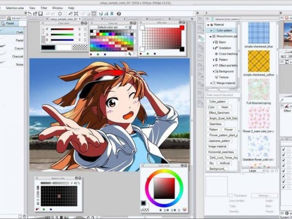Expand the Basic folder arrow
This screenshot has height=219, width=292.
coord(213,42)
